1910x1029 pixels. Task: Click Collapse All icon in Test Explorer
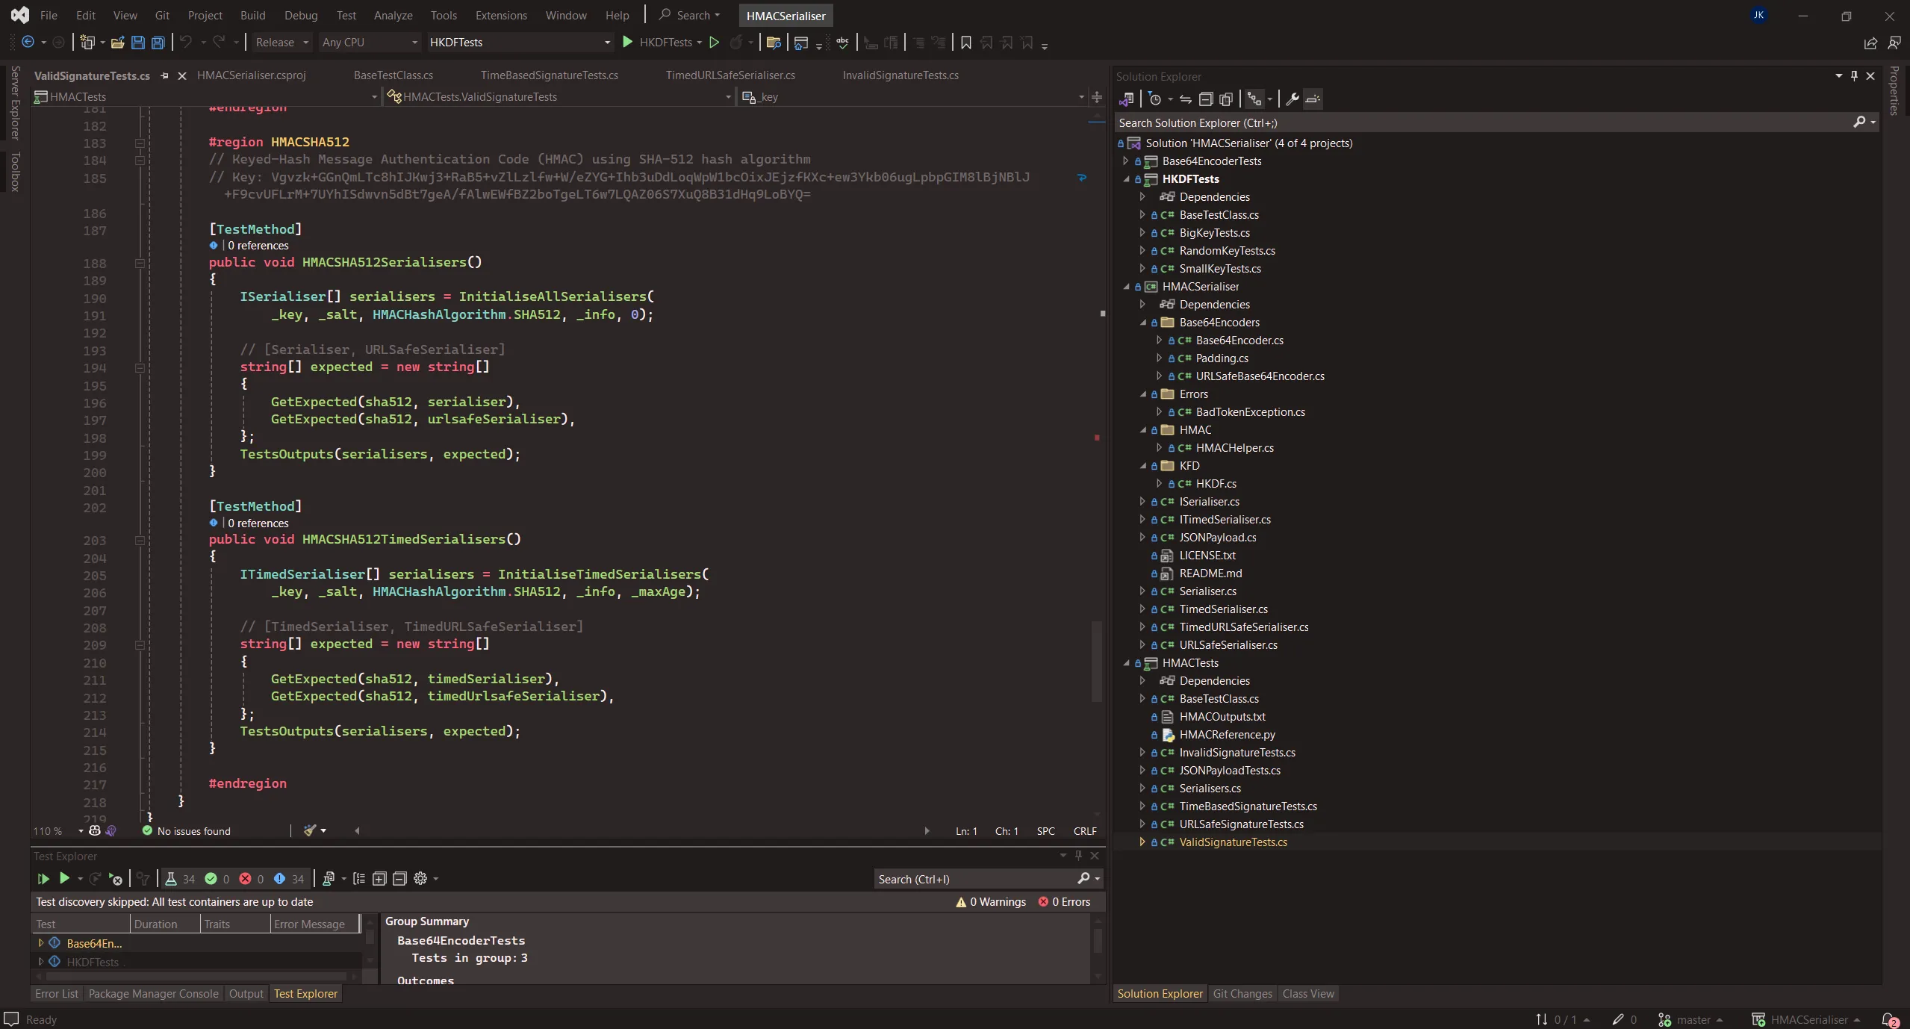click(399, 879)
